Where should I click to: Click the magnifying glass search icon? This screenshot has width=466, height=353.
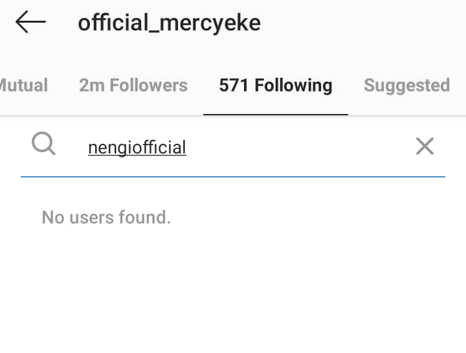[43, 144]
